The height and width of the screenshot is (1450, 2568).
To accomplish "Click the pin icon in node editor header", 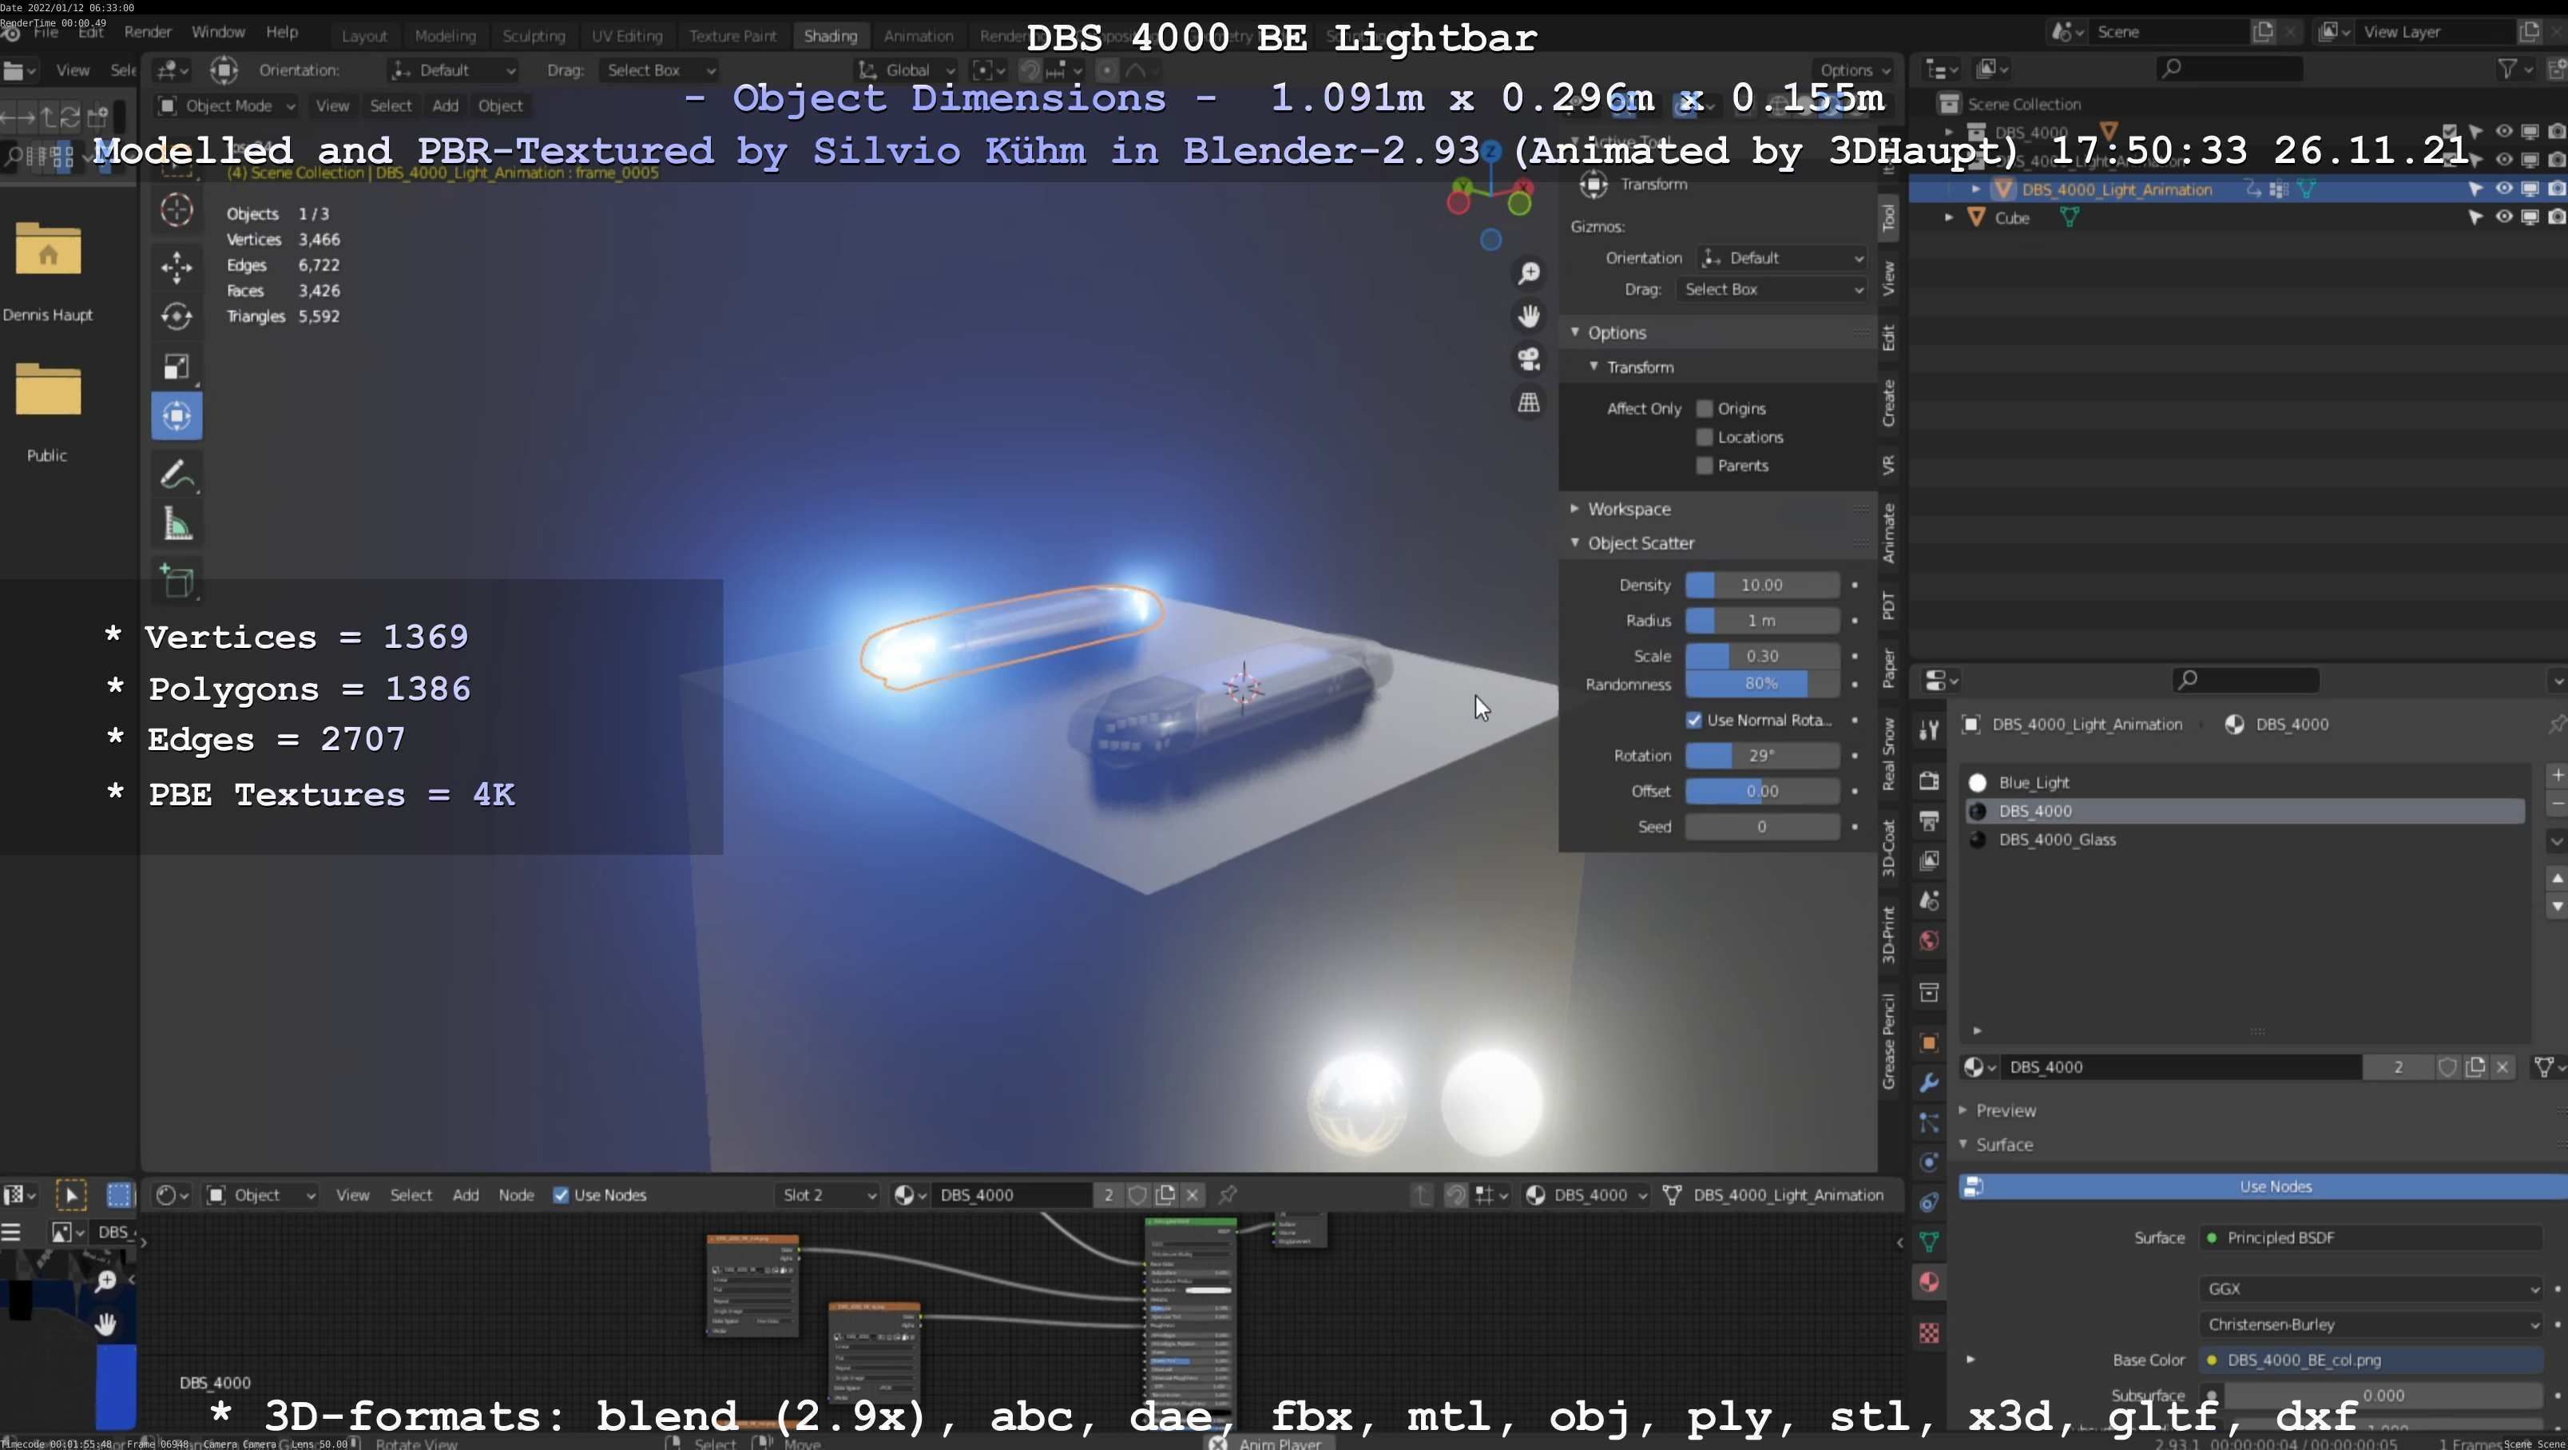I will [1227, 1194].
